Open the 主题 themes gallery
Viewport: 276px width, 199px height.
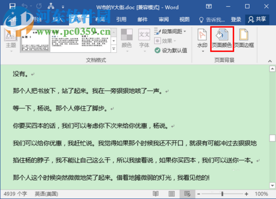pyautogui.click(x=10, y=40)
